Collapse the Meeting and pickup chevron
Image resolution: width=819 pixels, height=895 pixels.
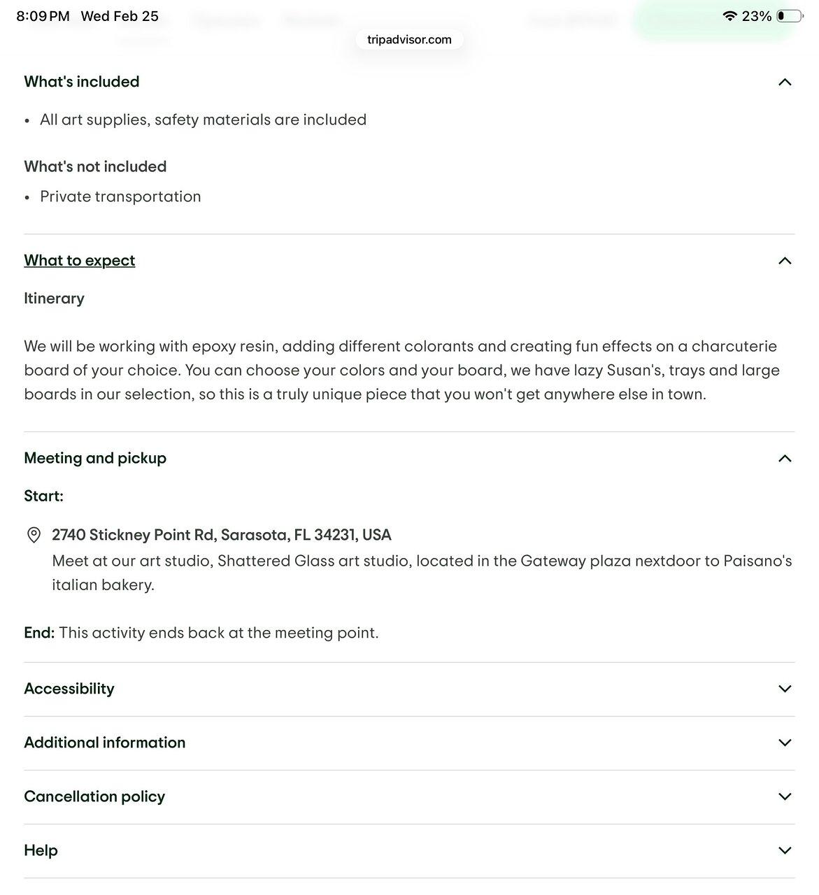[785, 459]
